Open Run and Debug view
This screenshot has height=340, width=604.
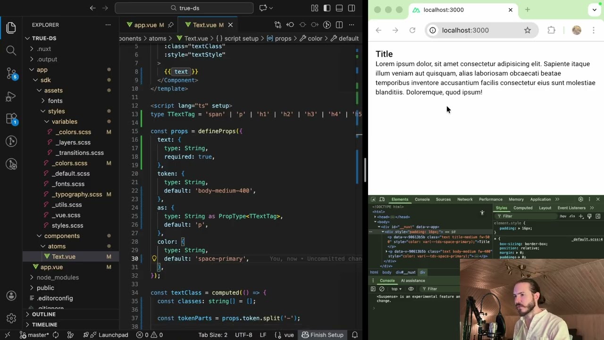coord(11,96)
